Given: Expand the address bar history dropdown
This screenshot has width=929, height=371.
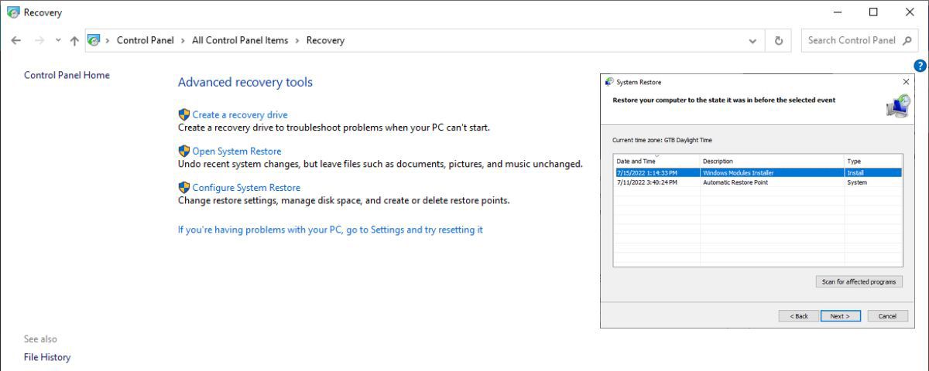Looking at the screenshot, I should [752, 41].
